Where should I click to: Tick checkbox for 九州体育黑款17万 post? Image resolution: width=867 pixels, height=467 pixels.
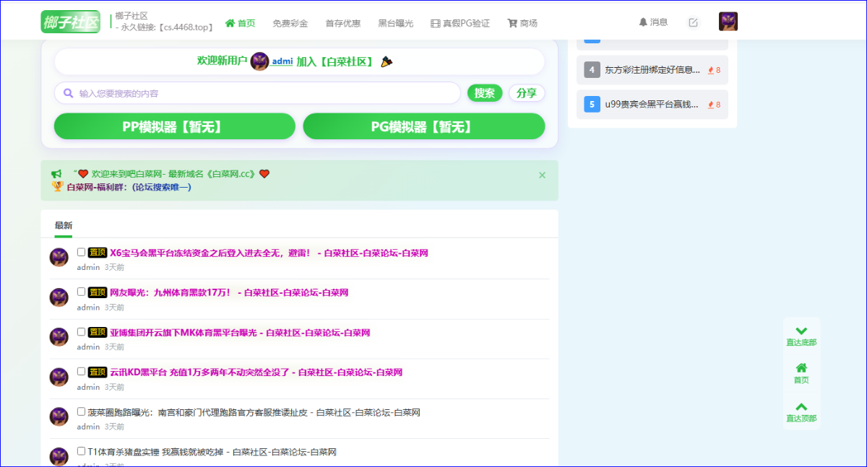[x=82, y=292]
